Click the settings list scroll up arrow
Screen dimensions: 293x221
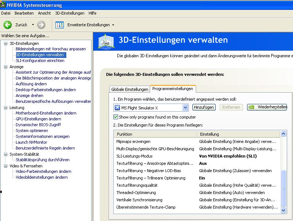pos(283,134)
